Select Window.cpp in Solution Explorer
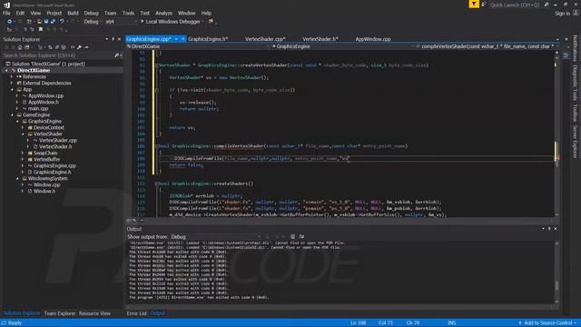Viewport: 581px width, 327px height. [x=46, y=184]
